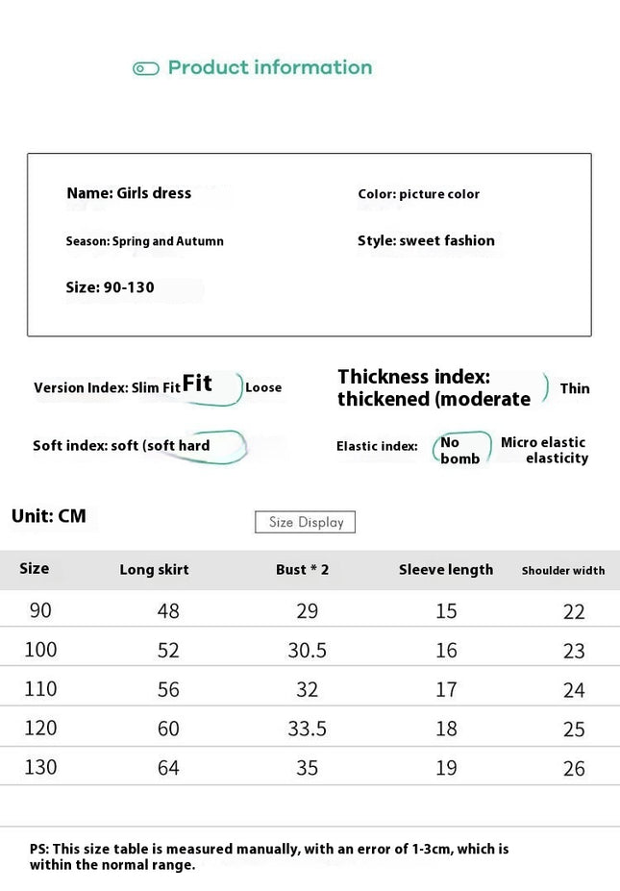620x891 pixels.
Task: Click the Product information heading
Action: (x=270, y=67)
